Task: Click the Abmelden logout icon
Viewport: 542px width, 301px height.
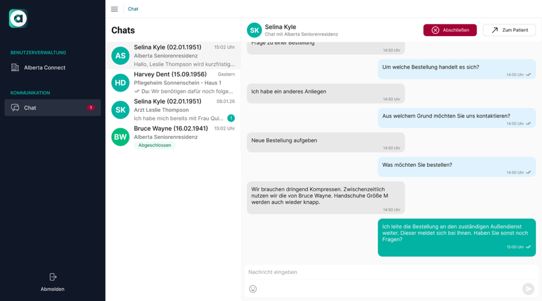Action: tap(53, 277)
